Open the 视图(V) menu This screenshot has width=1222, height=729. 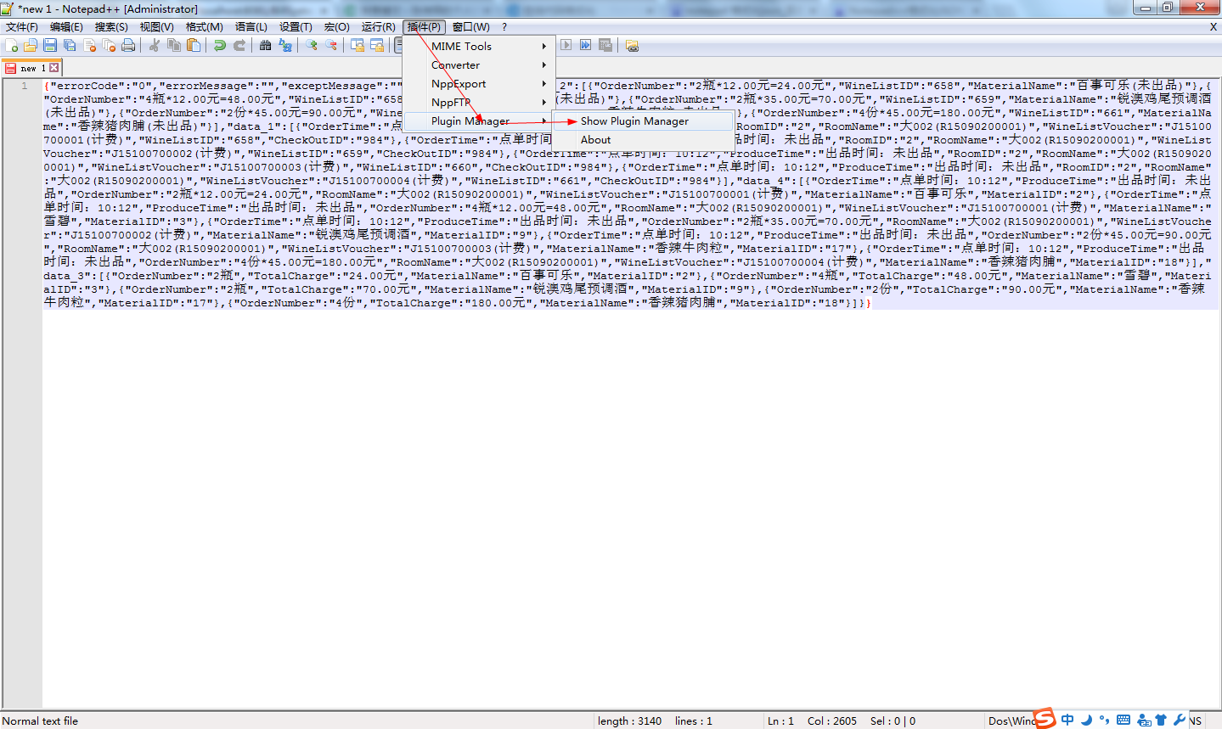pyautogui.click(x=156, y=27)
